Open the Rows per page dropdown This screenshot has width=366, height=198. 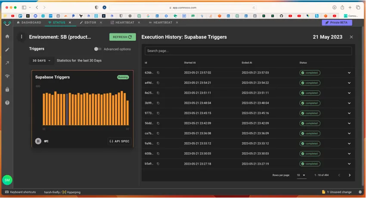pos(301,175)
